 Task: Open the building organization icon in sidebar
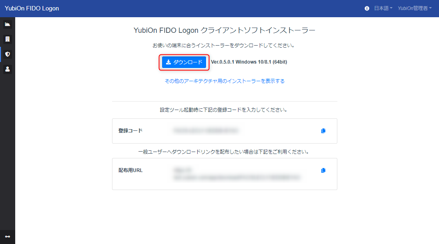[8, 39]
